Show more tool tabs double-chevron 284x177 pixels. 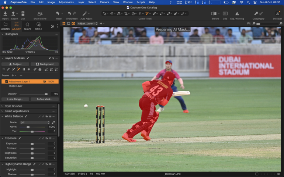[52, 26]
